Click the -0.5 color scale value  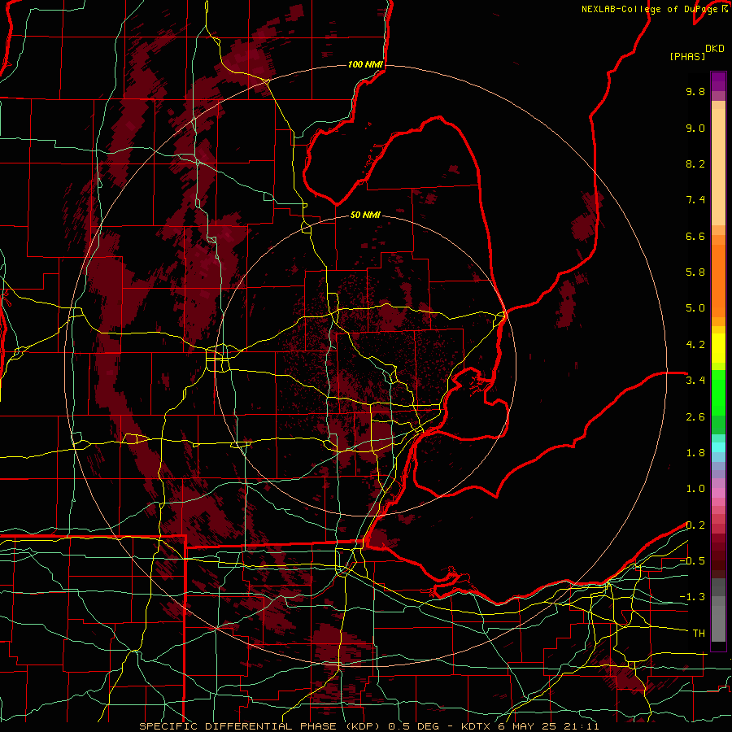pyautogui.click(x=692, y=561)
